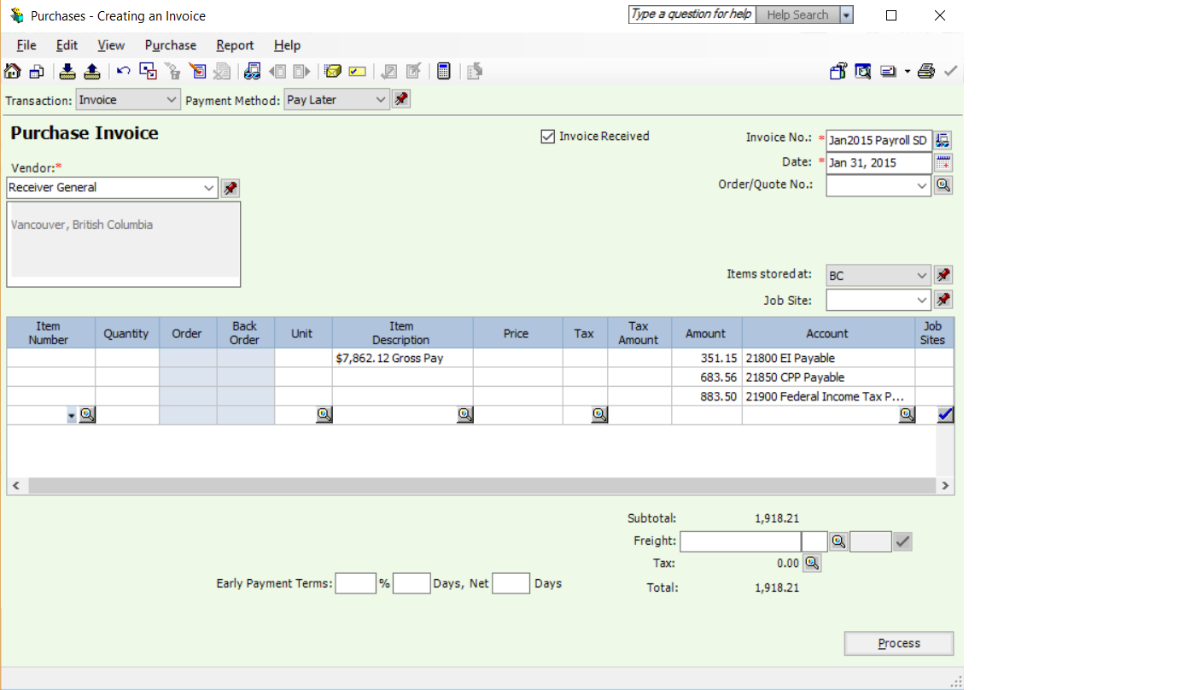
Task: Click the table scrollbar right arrow
Action: [x=946, y=486]
